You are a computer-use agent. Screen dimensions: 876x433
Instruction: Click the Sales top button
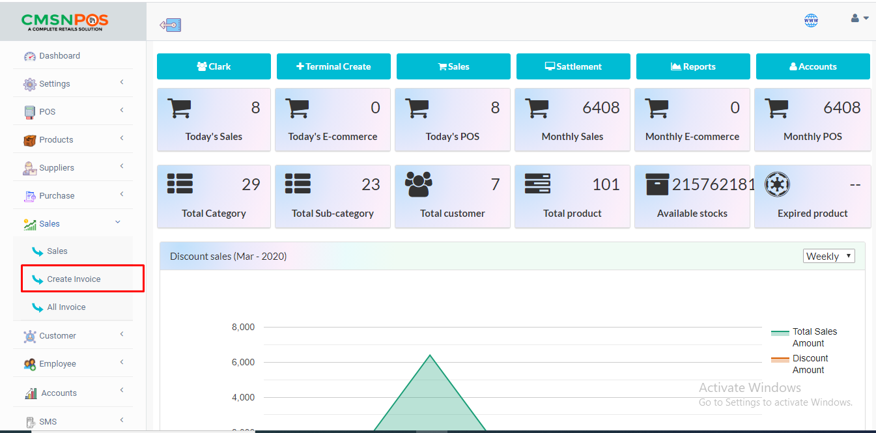click(453, 66)
